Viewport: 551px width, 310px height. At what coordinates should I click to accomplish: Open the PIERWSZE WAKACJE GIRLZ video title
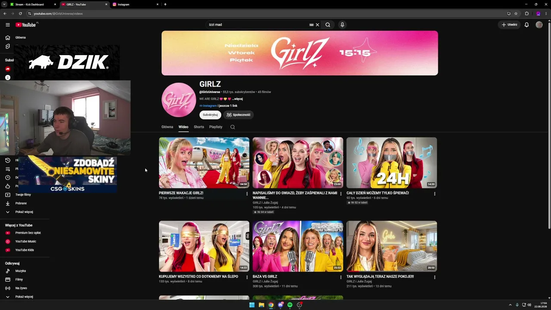181,193
